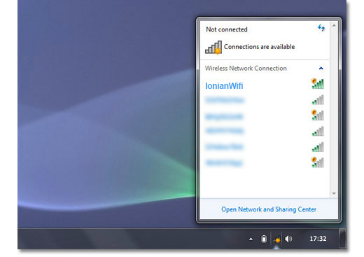
Task: Collapse the Wireless Network Connection section
Action: tap(321, 69)
